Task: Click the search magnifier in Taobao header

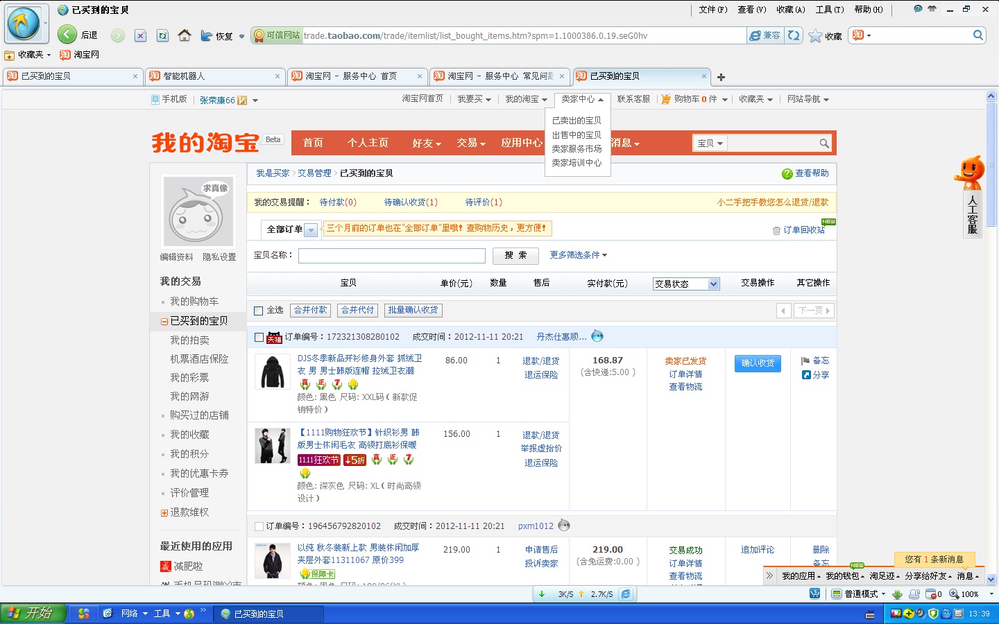Action: pos(823,144)
